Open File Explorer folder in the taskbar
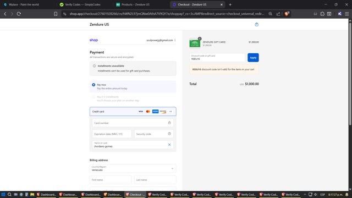This screenshot has height=198, width=352. [32, 194]
